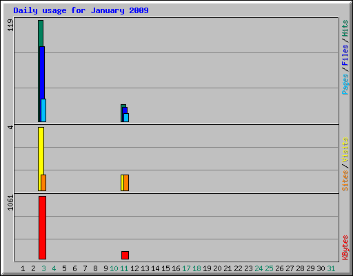
Task: Click the cyan Pages bar for day 11
Action: click(x=126, y=117)
